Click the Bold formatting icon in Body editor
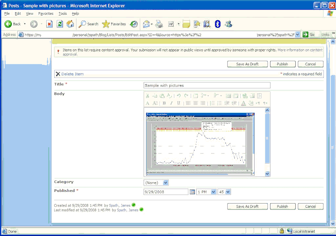This screenshot has height=236, width=336. click(x=164, y=103)
